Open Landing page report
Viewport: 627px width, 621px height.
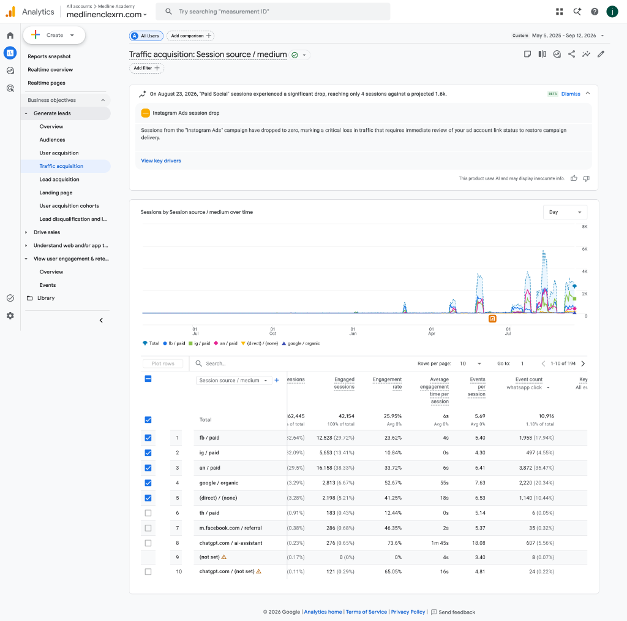click(56, 192)
